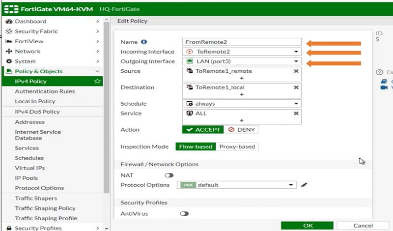Click the help question mark icon
Image resolution: width=393 pixels, height=231 pixels.
click(379, 72)
